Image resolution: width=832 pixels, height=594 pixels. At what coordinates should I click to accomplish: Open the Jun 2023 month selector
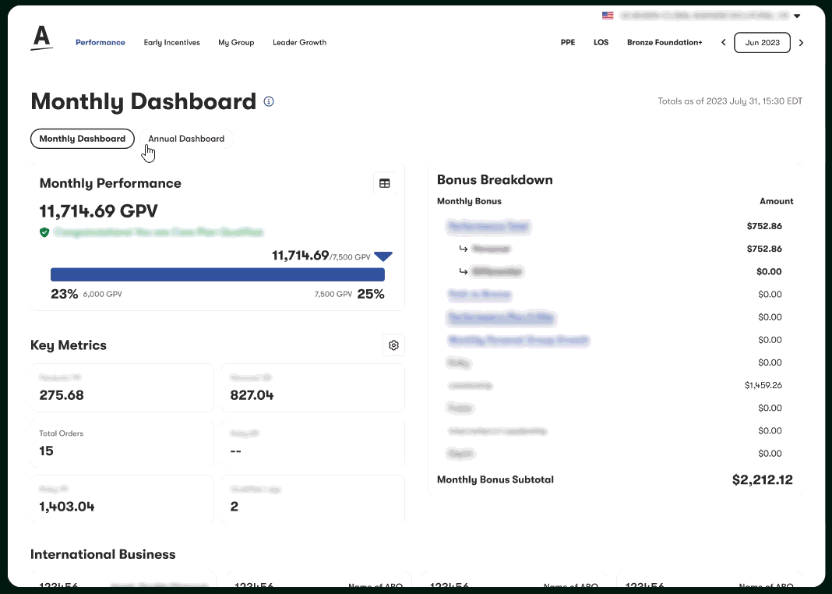[x=762, y=43]
